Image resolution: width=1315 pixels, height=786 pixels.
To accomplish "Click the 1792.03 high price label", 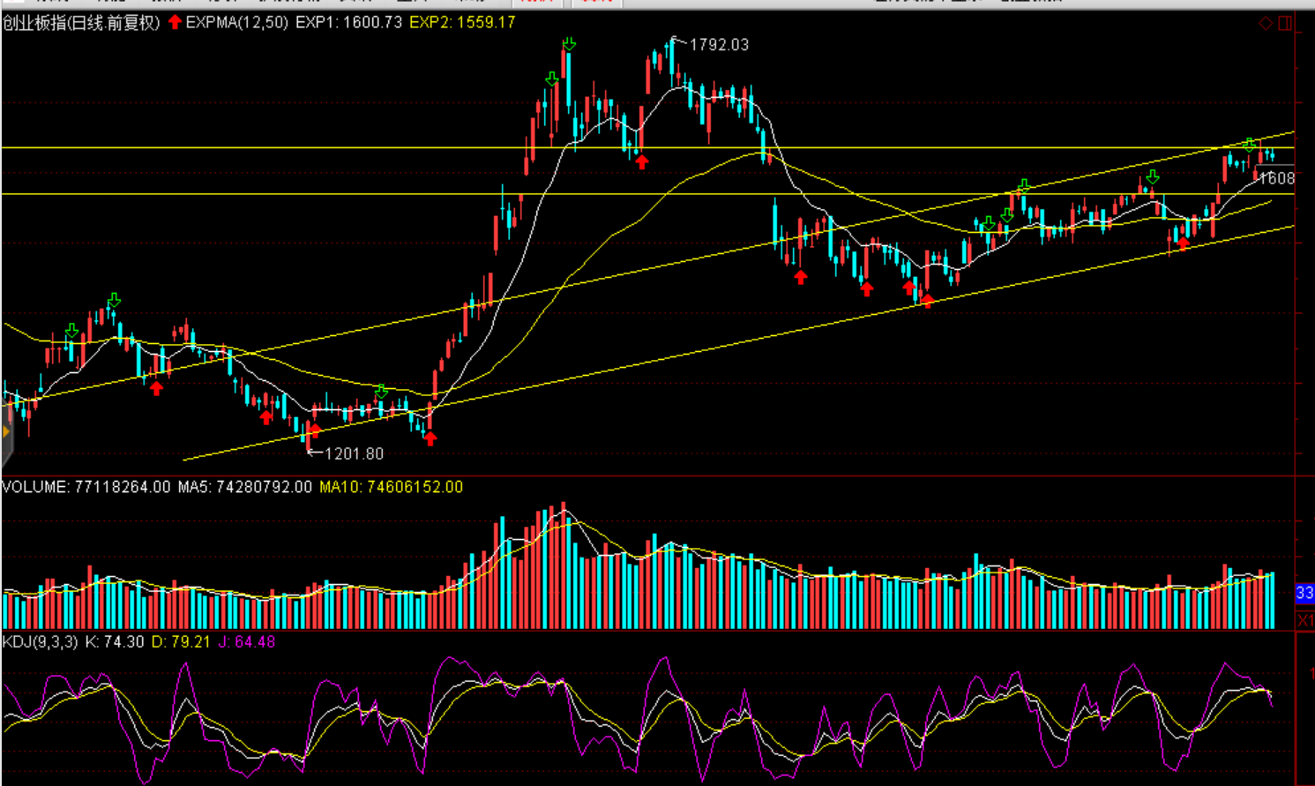I will point(719,45).
